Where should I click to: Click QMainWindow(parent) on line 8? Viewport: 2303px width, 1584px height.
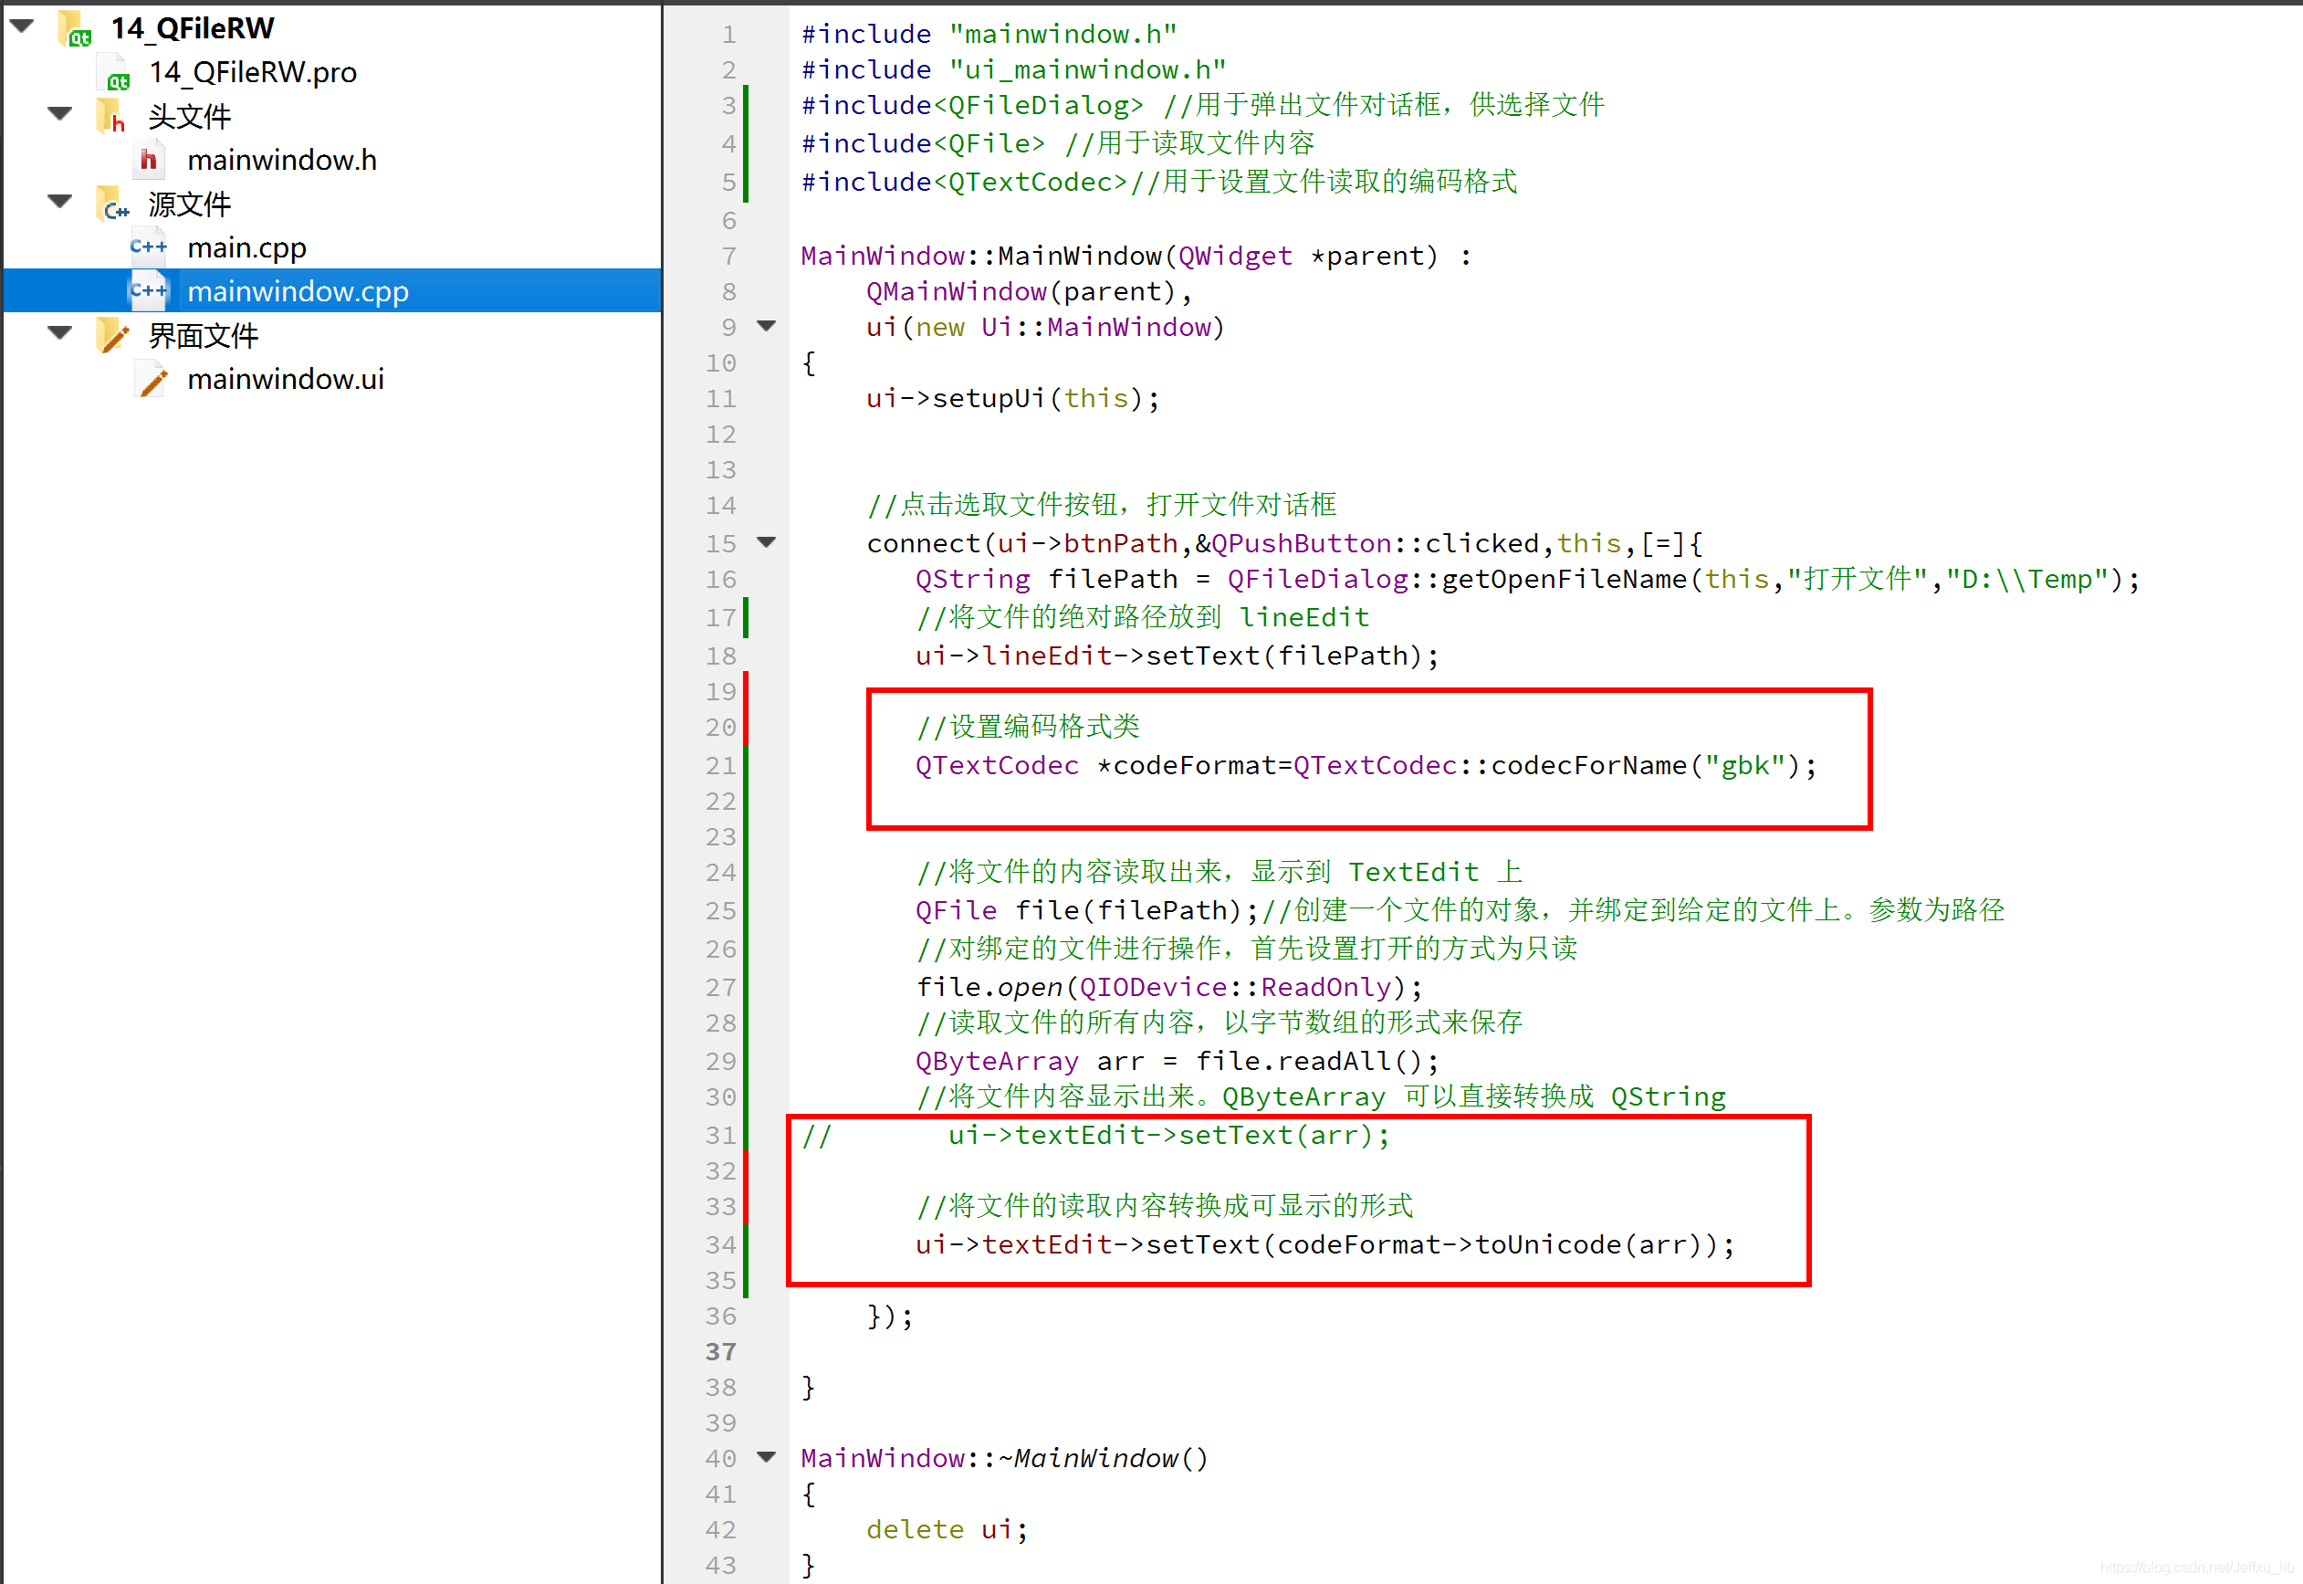[1022, 292]
